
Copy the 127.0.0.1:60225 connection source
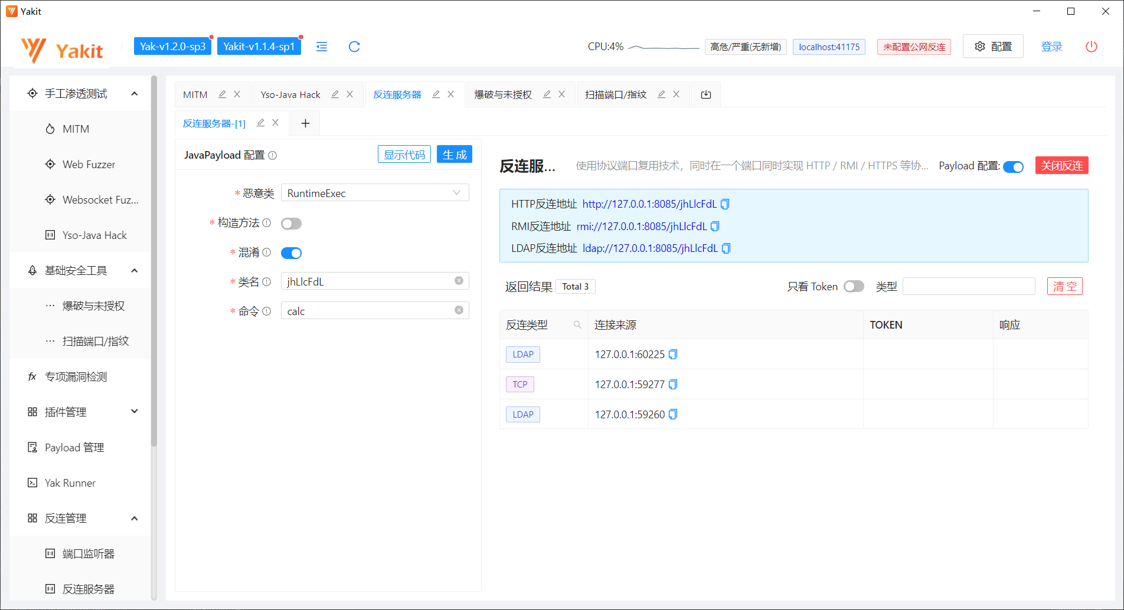tap(673, 355)
